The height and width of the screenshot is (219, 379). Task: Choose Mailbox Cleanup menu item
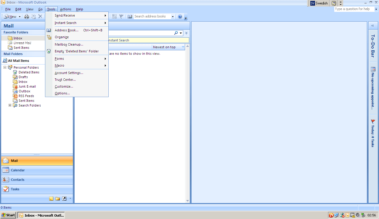pos(77,44)
